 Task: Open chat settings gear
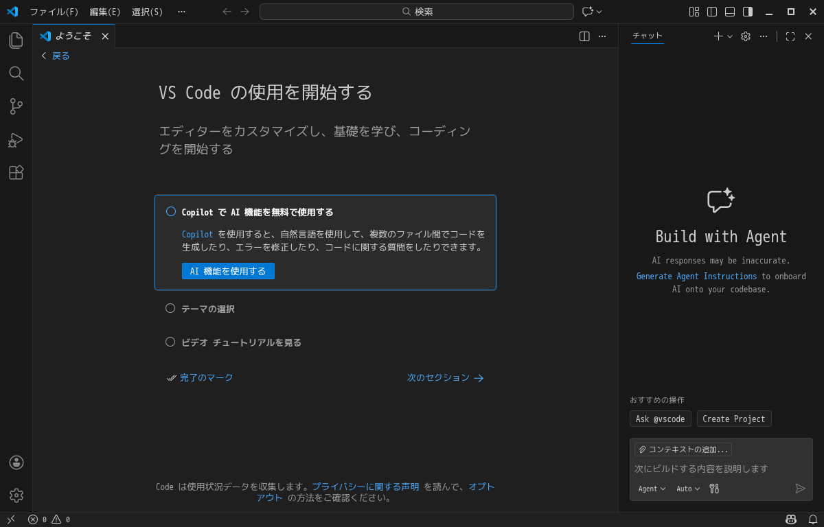tap(746, 36)
